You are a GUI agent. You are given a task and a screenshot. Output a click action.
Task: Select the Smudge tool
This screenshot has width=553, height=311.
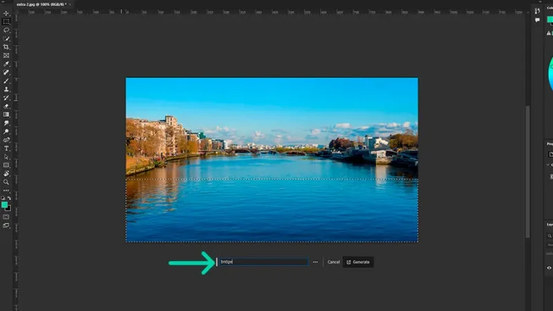pos(6,123)
